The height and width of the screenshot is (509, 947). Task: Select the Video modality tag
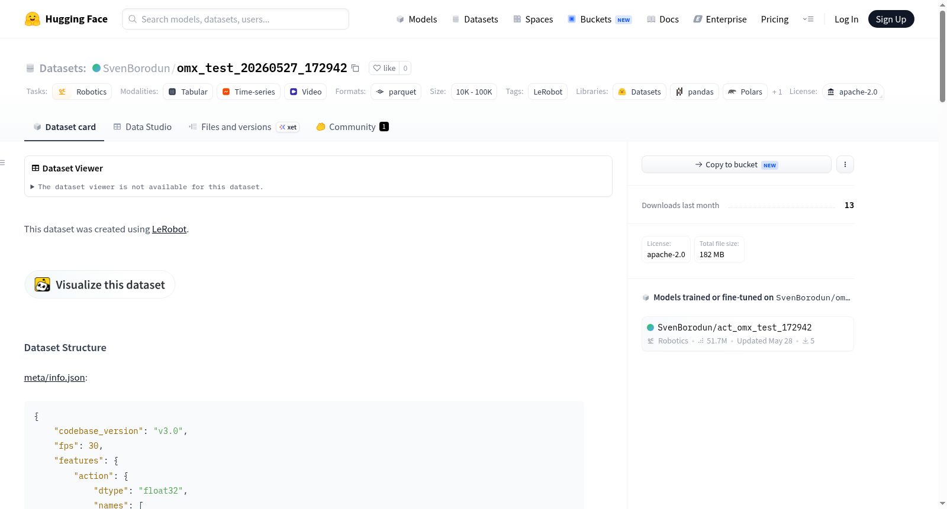pyautogui.click(x=305, y=92)
